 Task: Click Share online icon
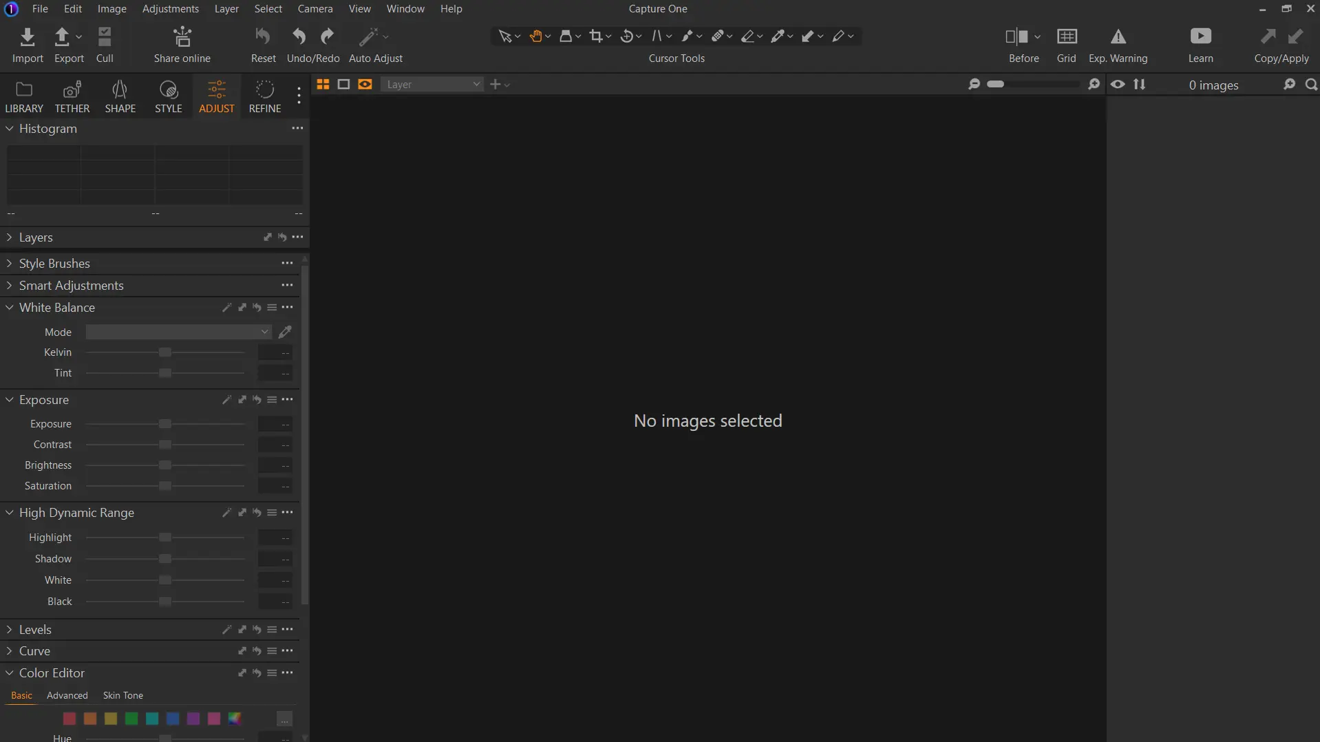[x=182, y=36]
